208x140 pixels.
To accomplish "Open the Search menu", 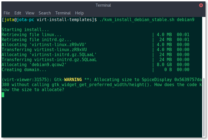I will click(x=45, y=13).
